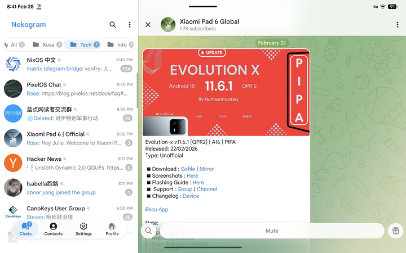This screenshot has width=406, height=253.
Task: Tap the CanoKeys logo avatar
Action: click(13, 212)
